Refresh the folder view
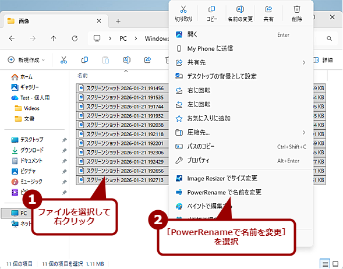 click(75, 38)
